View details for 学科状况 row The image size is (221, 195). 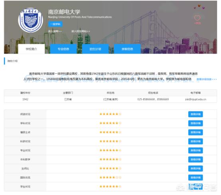pos(195,123)
